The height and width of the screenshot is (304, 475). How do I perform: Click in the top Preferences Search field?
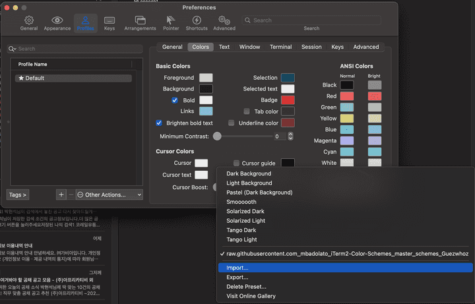[311, 20]
